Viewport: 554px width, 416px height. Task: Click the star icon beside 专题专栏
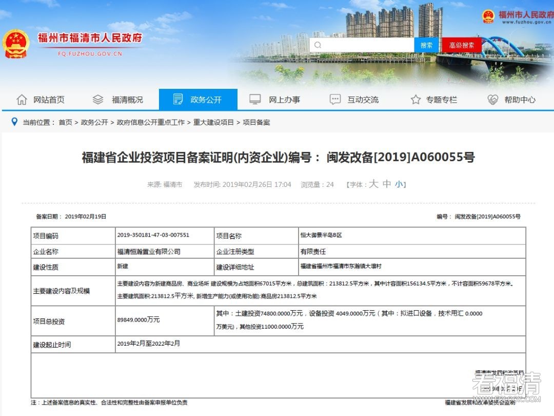click(x=415, y=100)
